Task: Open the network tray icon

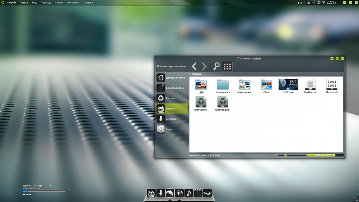Action: pyautogui.click(x=309, y=3)
